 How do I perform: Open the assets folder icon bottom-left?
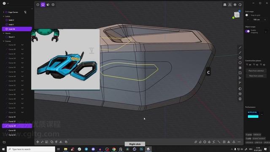point(4,142)
